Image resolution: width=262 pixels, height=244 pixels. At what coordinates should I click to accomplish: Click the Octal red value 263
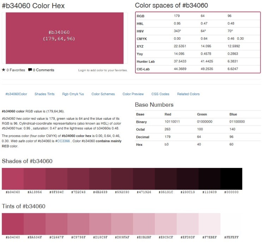click(167, 129)
